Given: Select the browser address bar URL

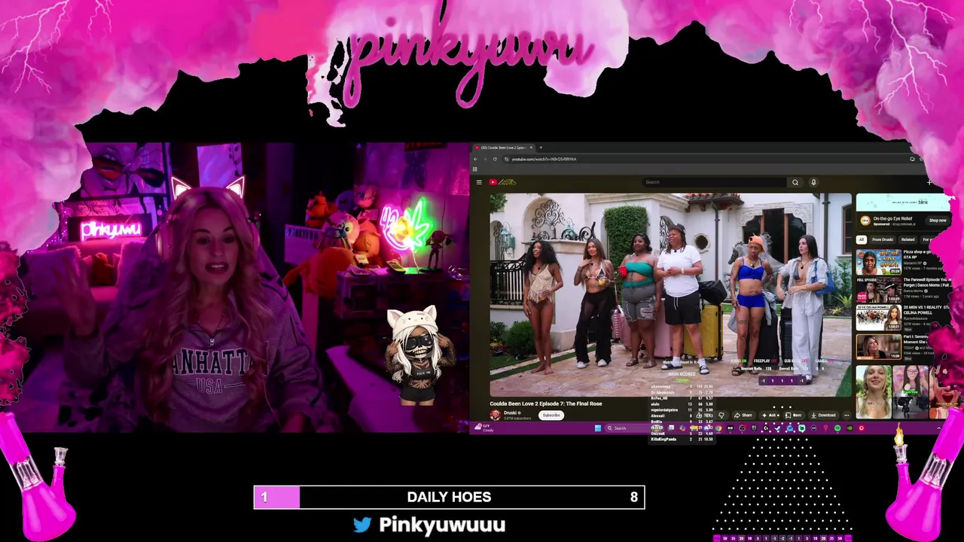Looking at the screenshot, I should [x=544, y=159].
